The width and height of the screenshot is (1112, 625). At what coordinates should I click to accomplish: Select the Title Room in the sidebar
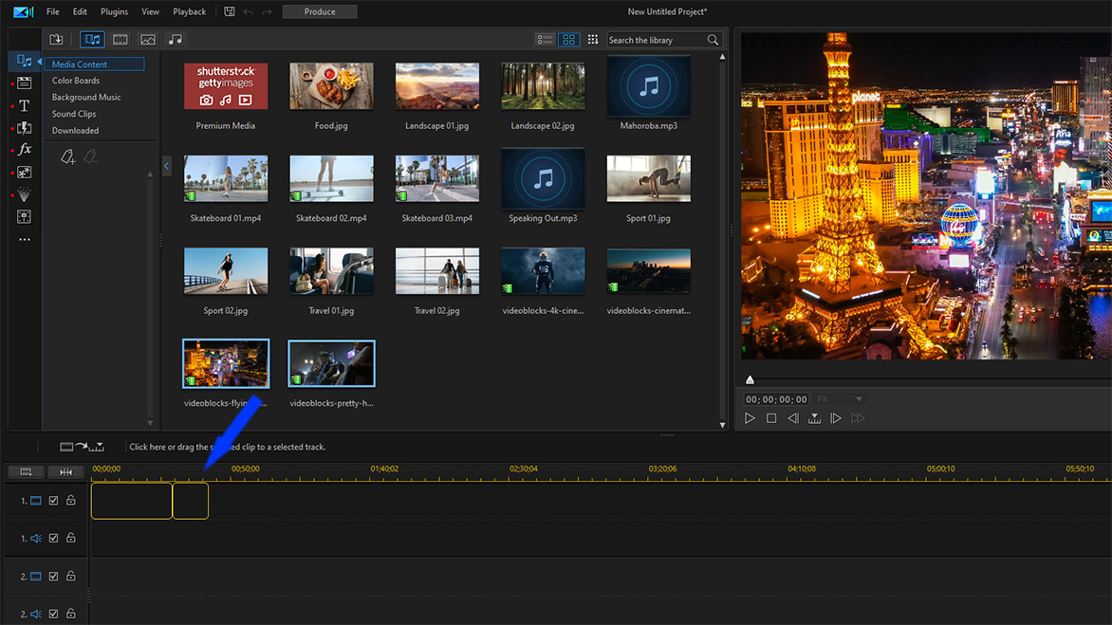[x=24, y=106]
